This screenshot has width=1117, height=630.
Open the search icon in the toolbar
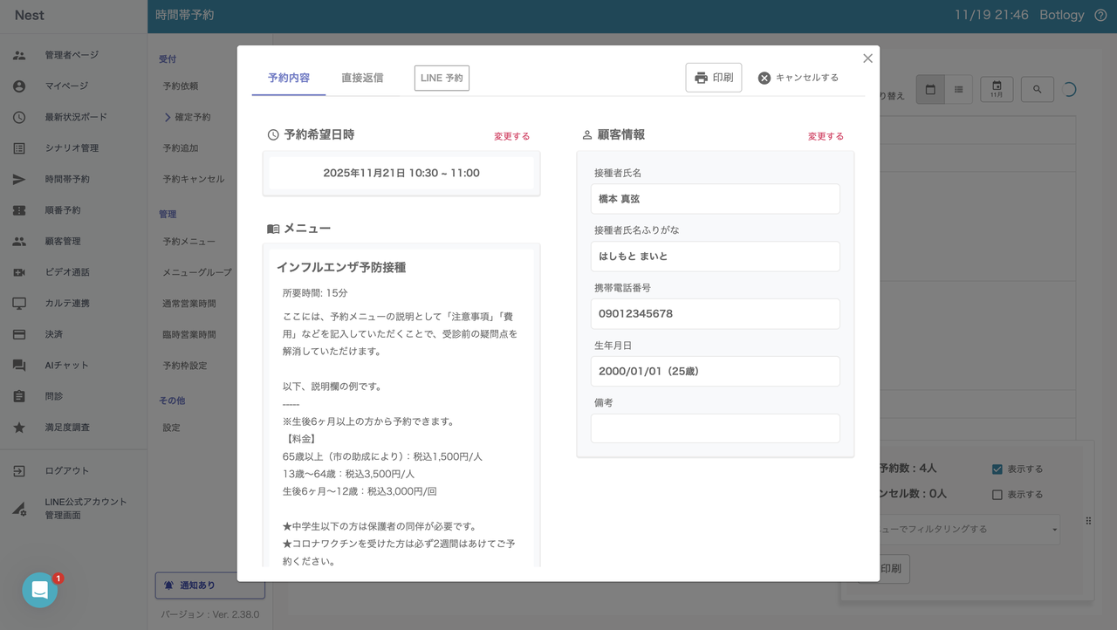1038,89
